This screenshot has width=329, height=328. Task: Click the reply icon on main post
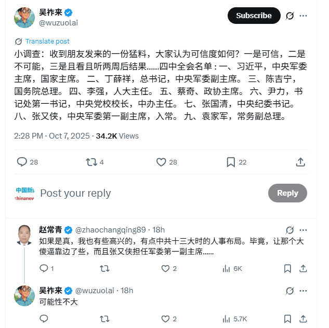pyautogui.click(x=22, y=162)
